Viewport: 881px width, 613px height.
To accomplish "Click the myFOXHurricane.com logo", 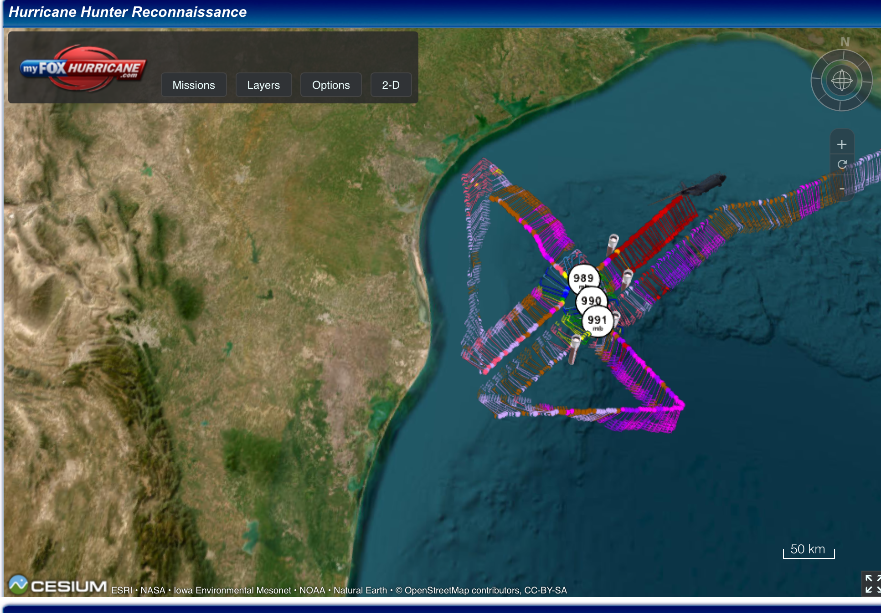I will click(x=82, y=68).
